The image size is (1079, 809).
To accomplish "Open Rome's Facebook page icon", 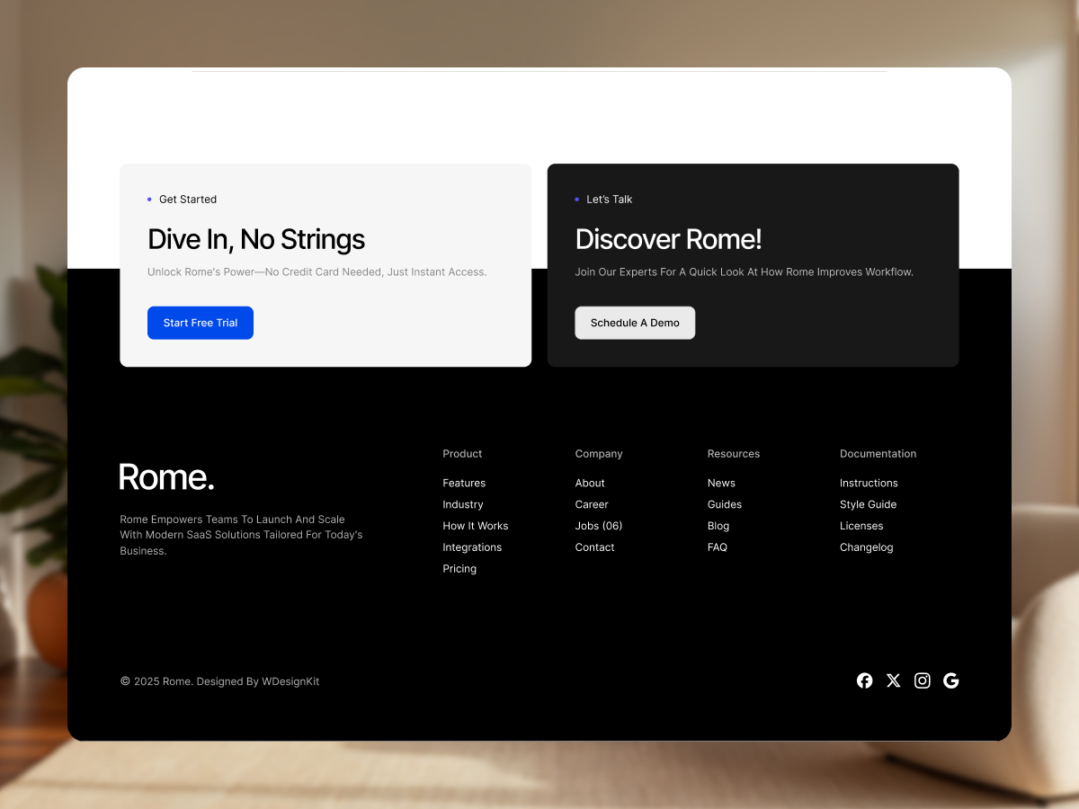I will (864, 680).
